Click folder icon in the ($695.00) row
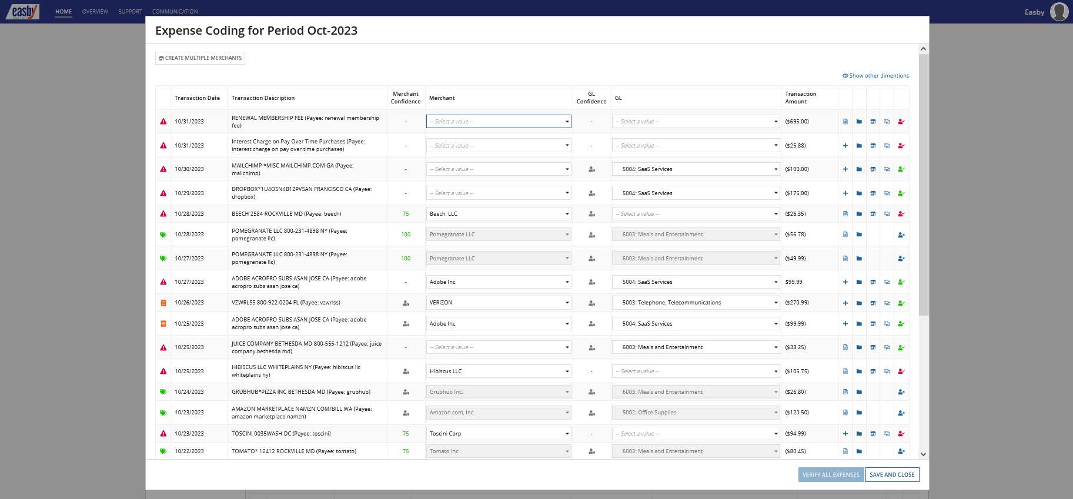This screenshot has width=1073, height=499. (x=859, y=122)
